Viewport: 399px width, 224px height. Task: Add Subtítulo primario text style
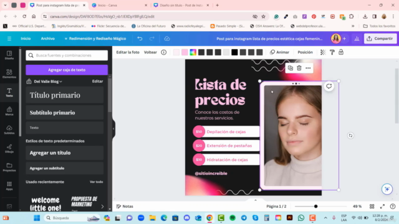pos(65,113)
